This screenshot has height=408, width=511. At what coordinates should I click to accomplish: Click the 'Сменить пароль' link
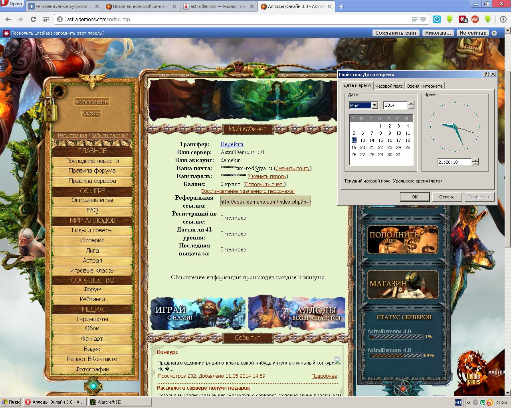[x=267, y=176]
